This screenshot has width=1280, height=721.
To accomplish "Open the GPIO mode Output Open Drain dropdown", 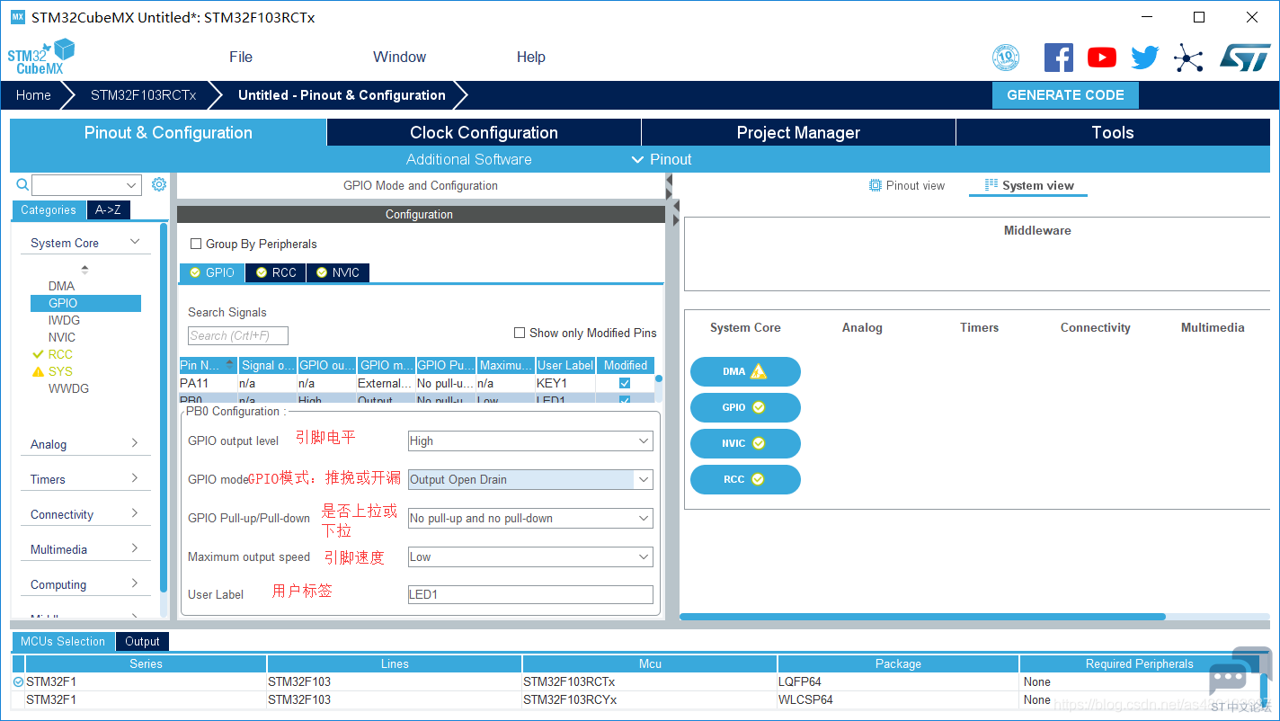I will tap(530, 479).
